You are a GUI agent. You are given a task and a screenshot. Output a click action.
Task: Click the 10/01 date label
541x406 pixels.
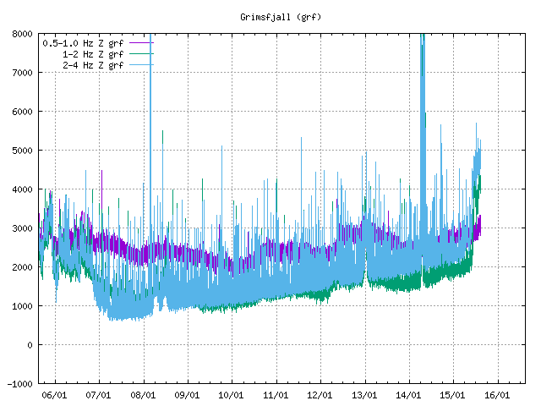point(231,395)
